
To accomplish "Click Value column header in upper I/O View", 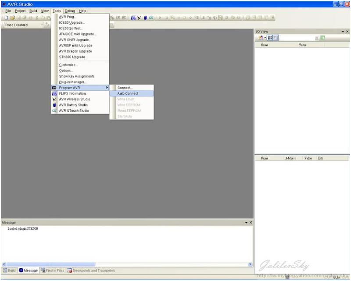I will pos(311,45).
